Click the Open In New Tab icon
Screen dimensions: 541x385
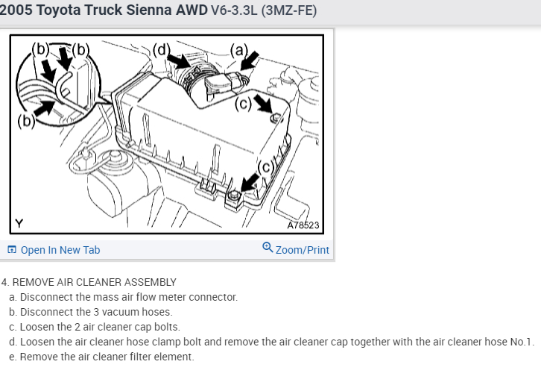click(x=12, y=250)
